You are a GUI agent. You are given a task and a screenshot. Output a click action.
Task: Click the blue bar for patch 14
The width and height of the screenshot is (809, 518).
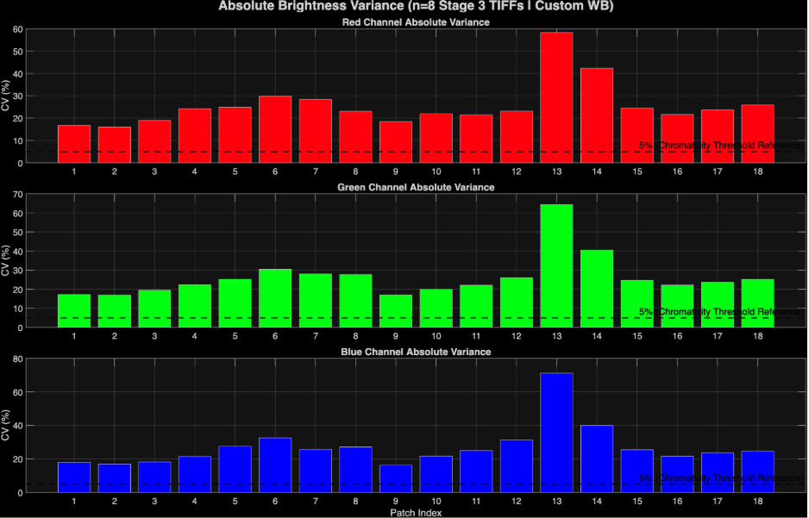pos(596,458)
